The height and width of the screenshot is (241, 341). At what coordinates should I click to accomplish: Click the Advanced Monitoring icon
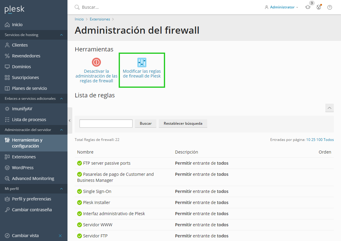(x=7, y=179)
